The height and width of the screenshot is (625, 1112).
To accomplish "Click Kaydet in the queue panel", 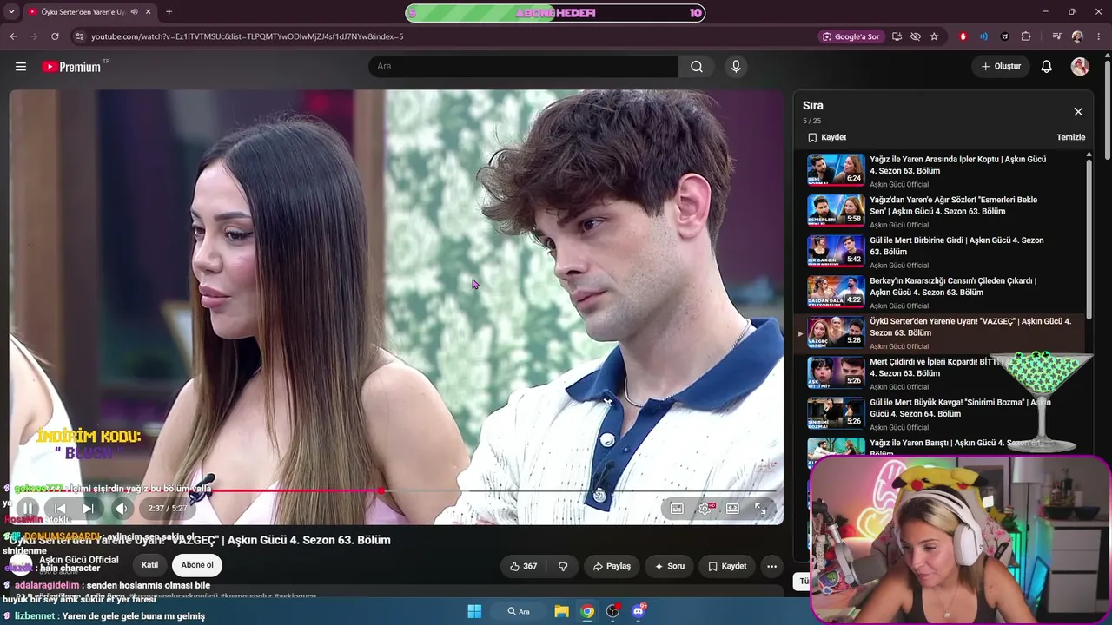I will pos(827,137).
